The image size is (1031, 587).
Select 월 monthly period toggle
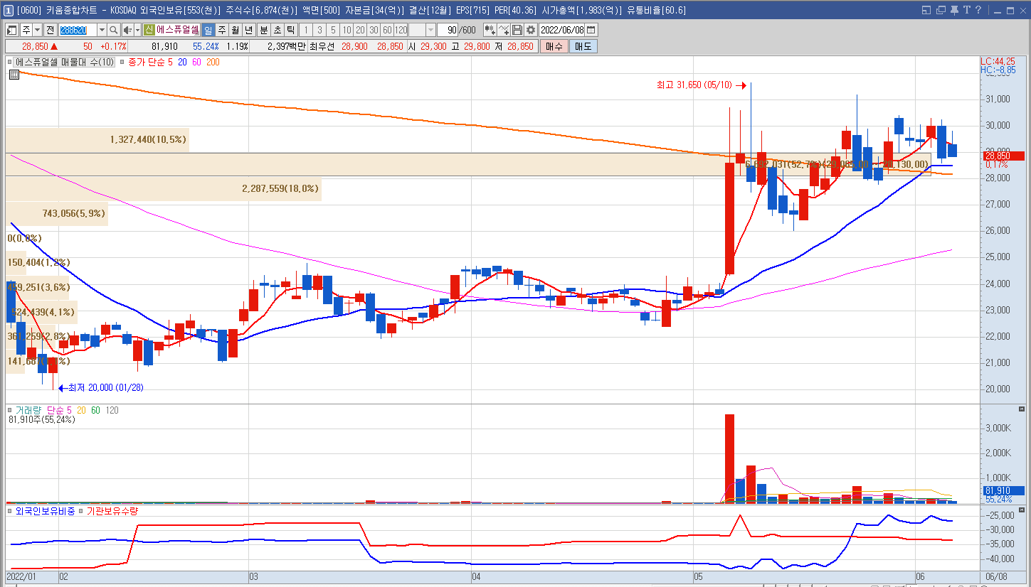236,30
